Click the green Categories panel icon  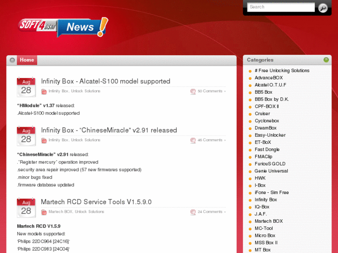[326, 59]
